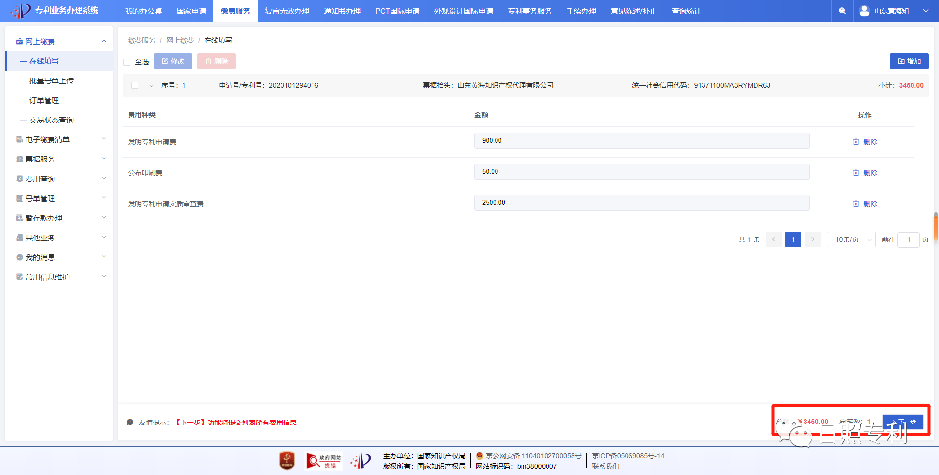Click the 下一步 button
Viewport: 939px width, 475px height.
pyautogui.click(x=903, y=422)
